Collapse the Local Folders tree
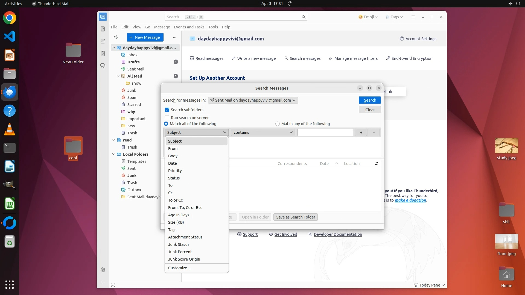Viewport: 525px width, 295px height. (x=114, y=154)
